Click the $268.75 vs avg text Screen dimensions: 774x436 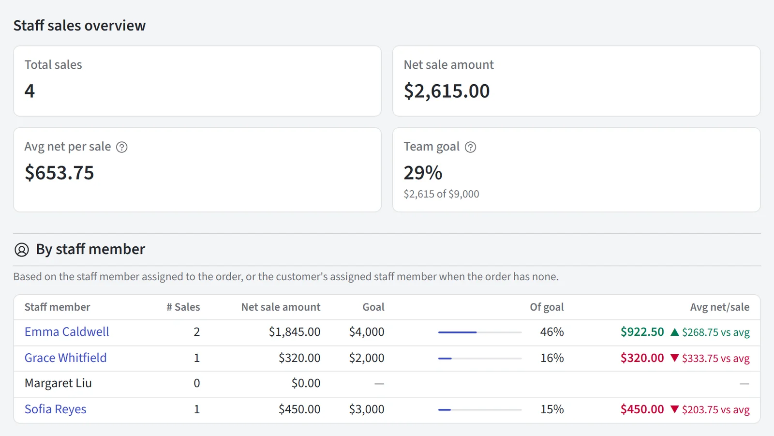point(716,332)
